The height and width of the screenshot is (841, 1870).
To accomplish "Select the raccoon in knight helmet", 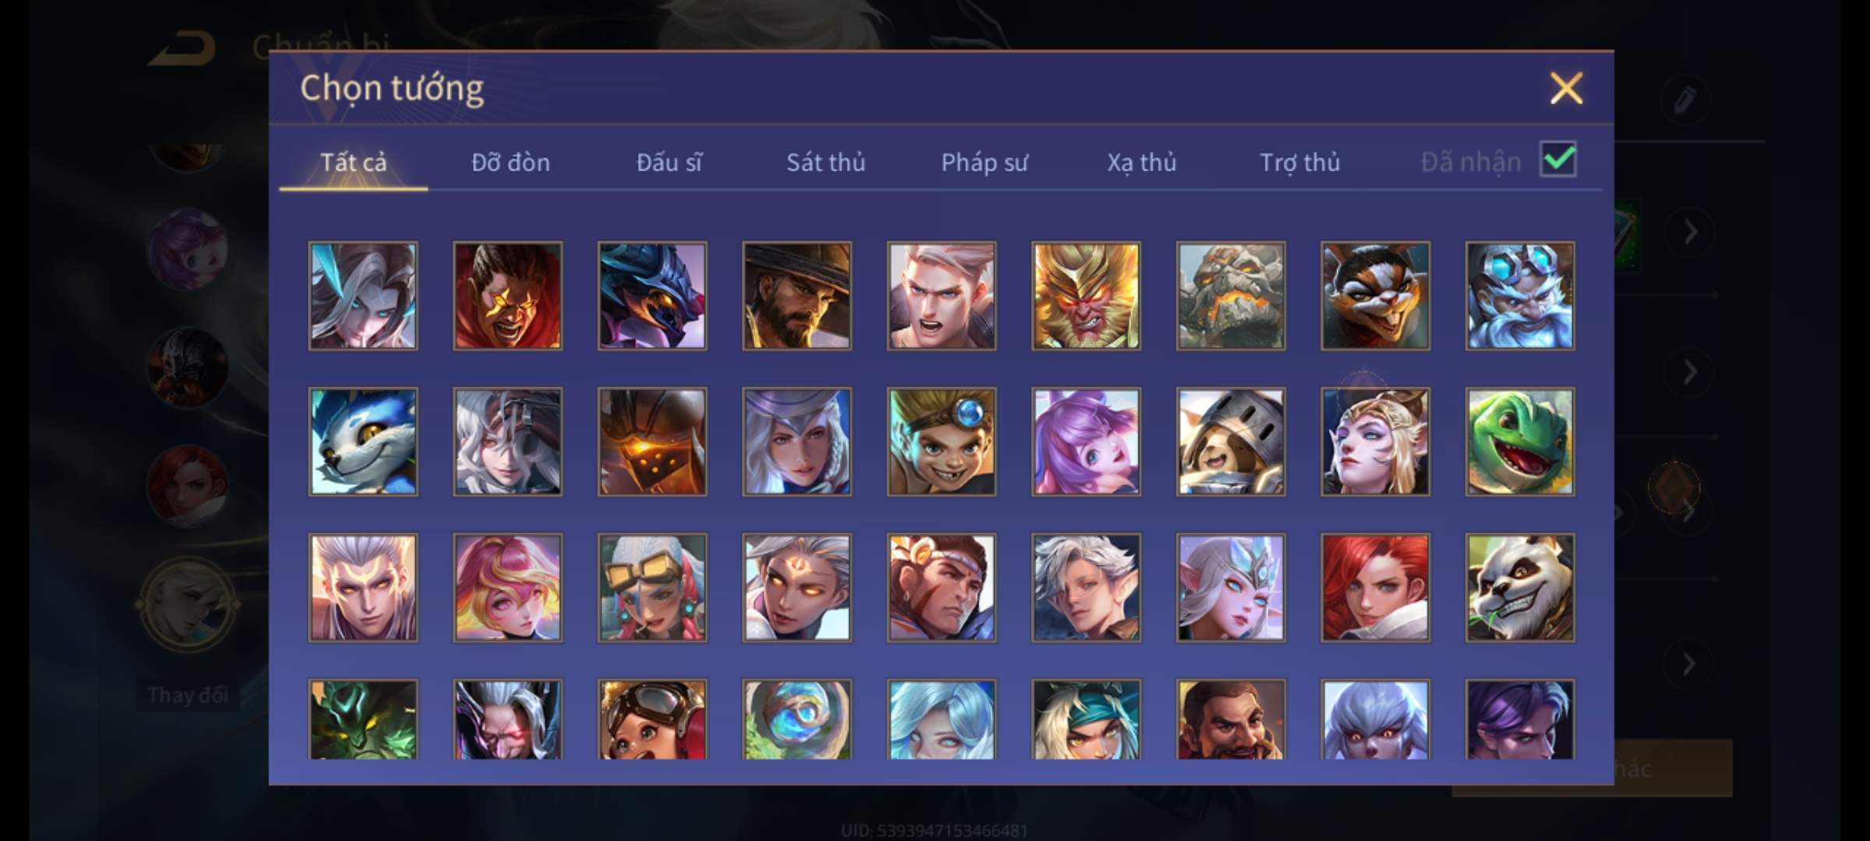I will [1230, 442].
